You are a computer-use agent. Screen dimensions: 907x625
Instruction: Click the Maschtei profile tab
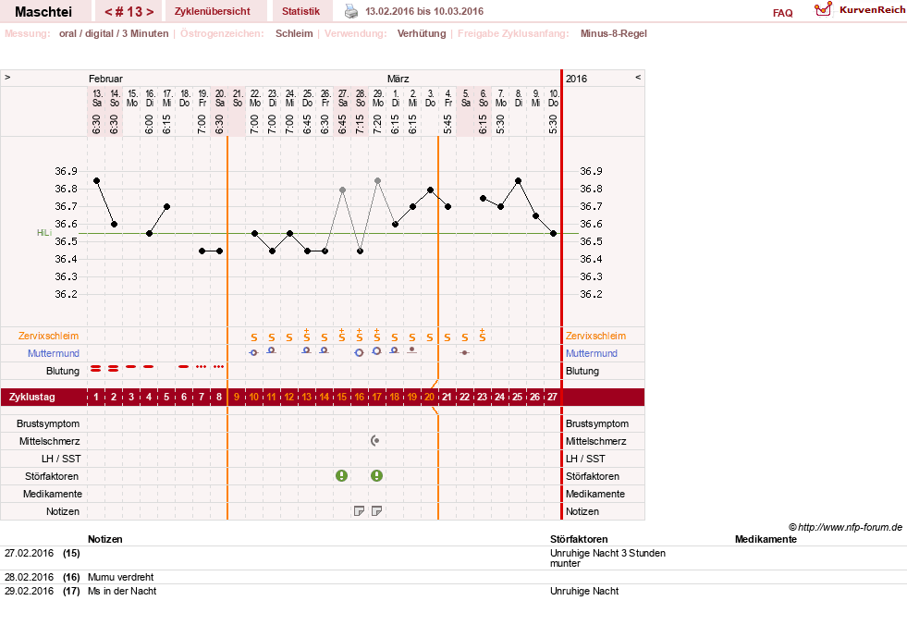tap(43, 12)
